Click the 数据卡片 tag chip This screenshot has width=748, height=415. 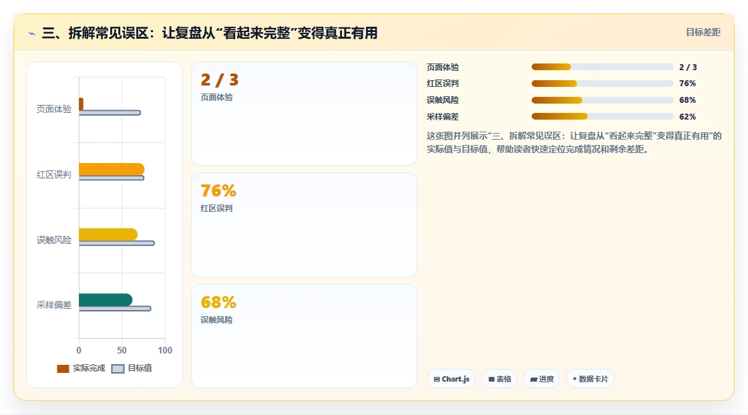(x=590, y=379)
